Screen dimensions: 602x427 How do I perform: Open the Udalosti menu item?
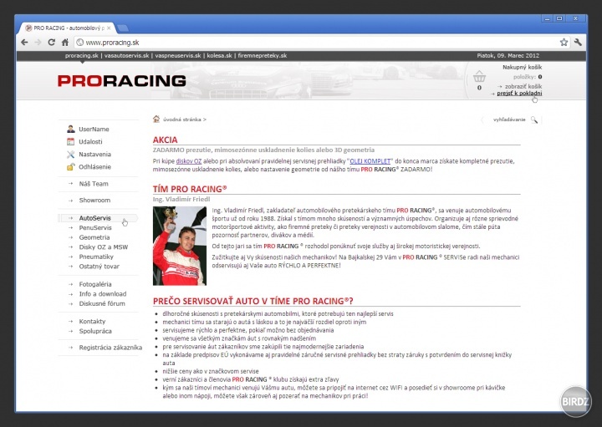tap(90, 141)
